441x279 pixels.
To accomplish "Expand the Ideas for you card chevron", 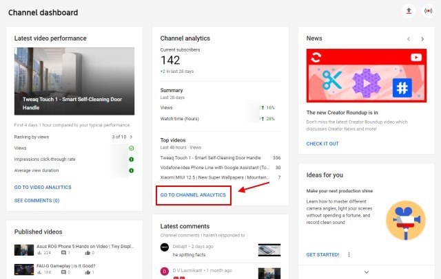I will click(367, 272).
